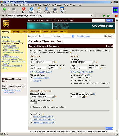This screenshot has height=136, width=119.
Task: Open Ship To Country dropdown
Action: tap(94, 62)
